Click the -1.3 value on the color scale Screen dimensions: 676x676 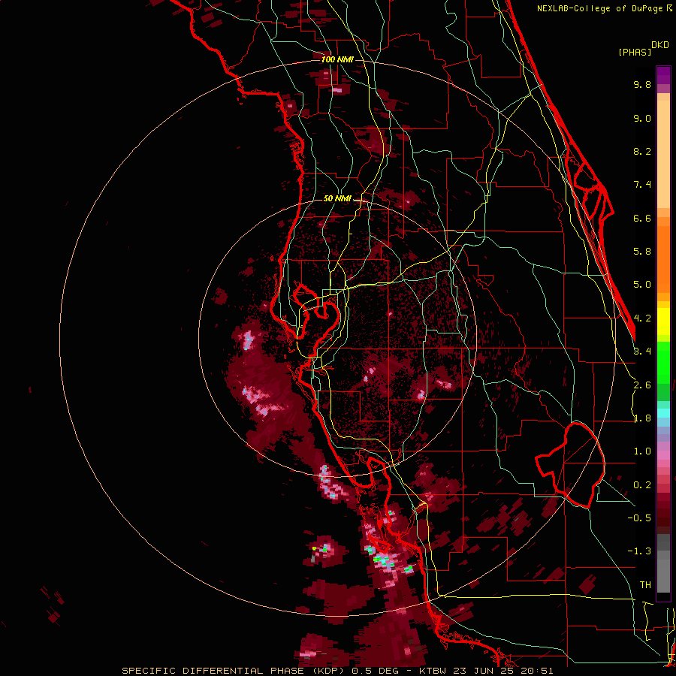639,551
